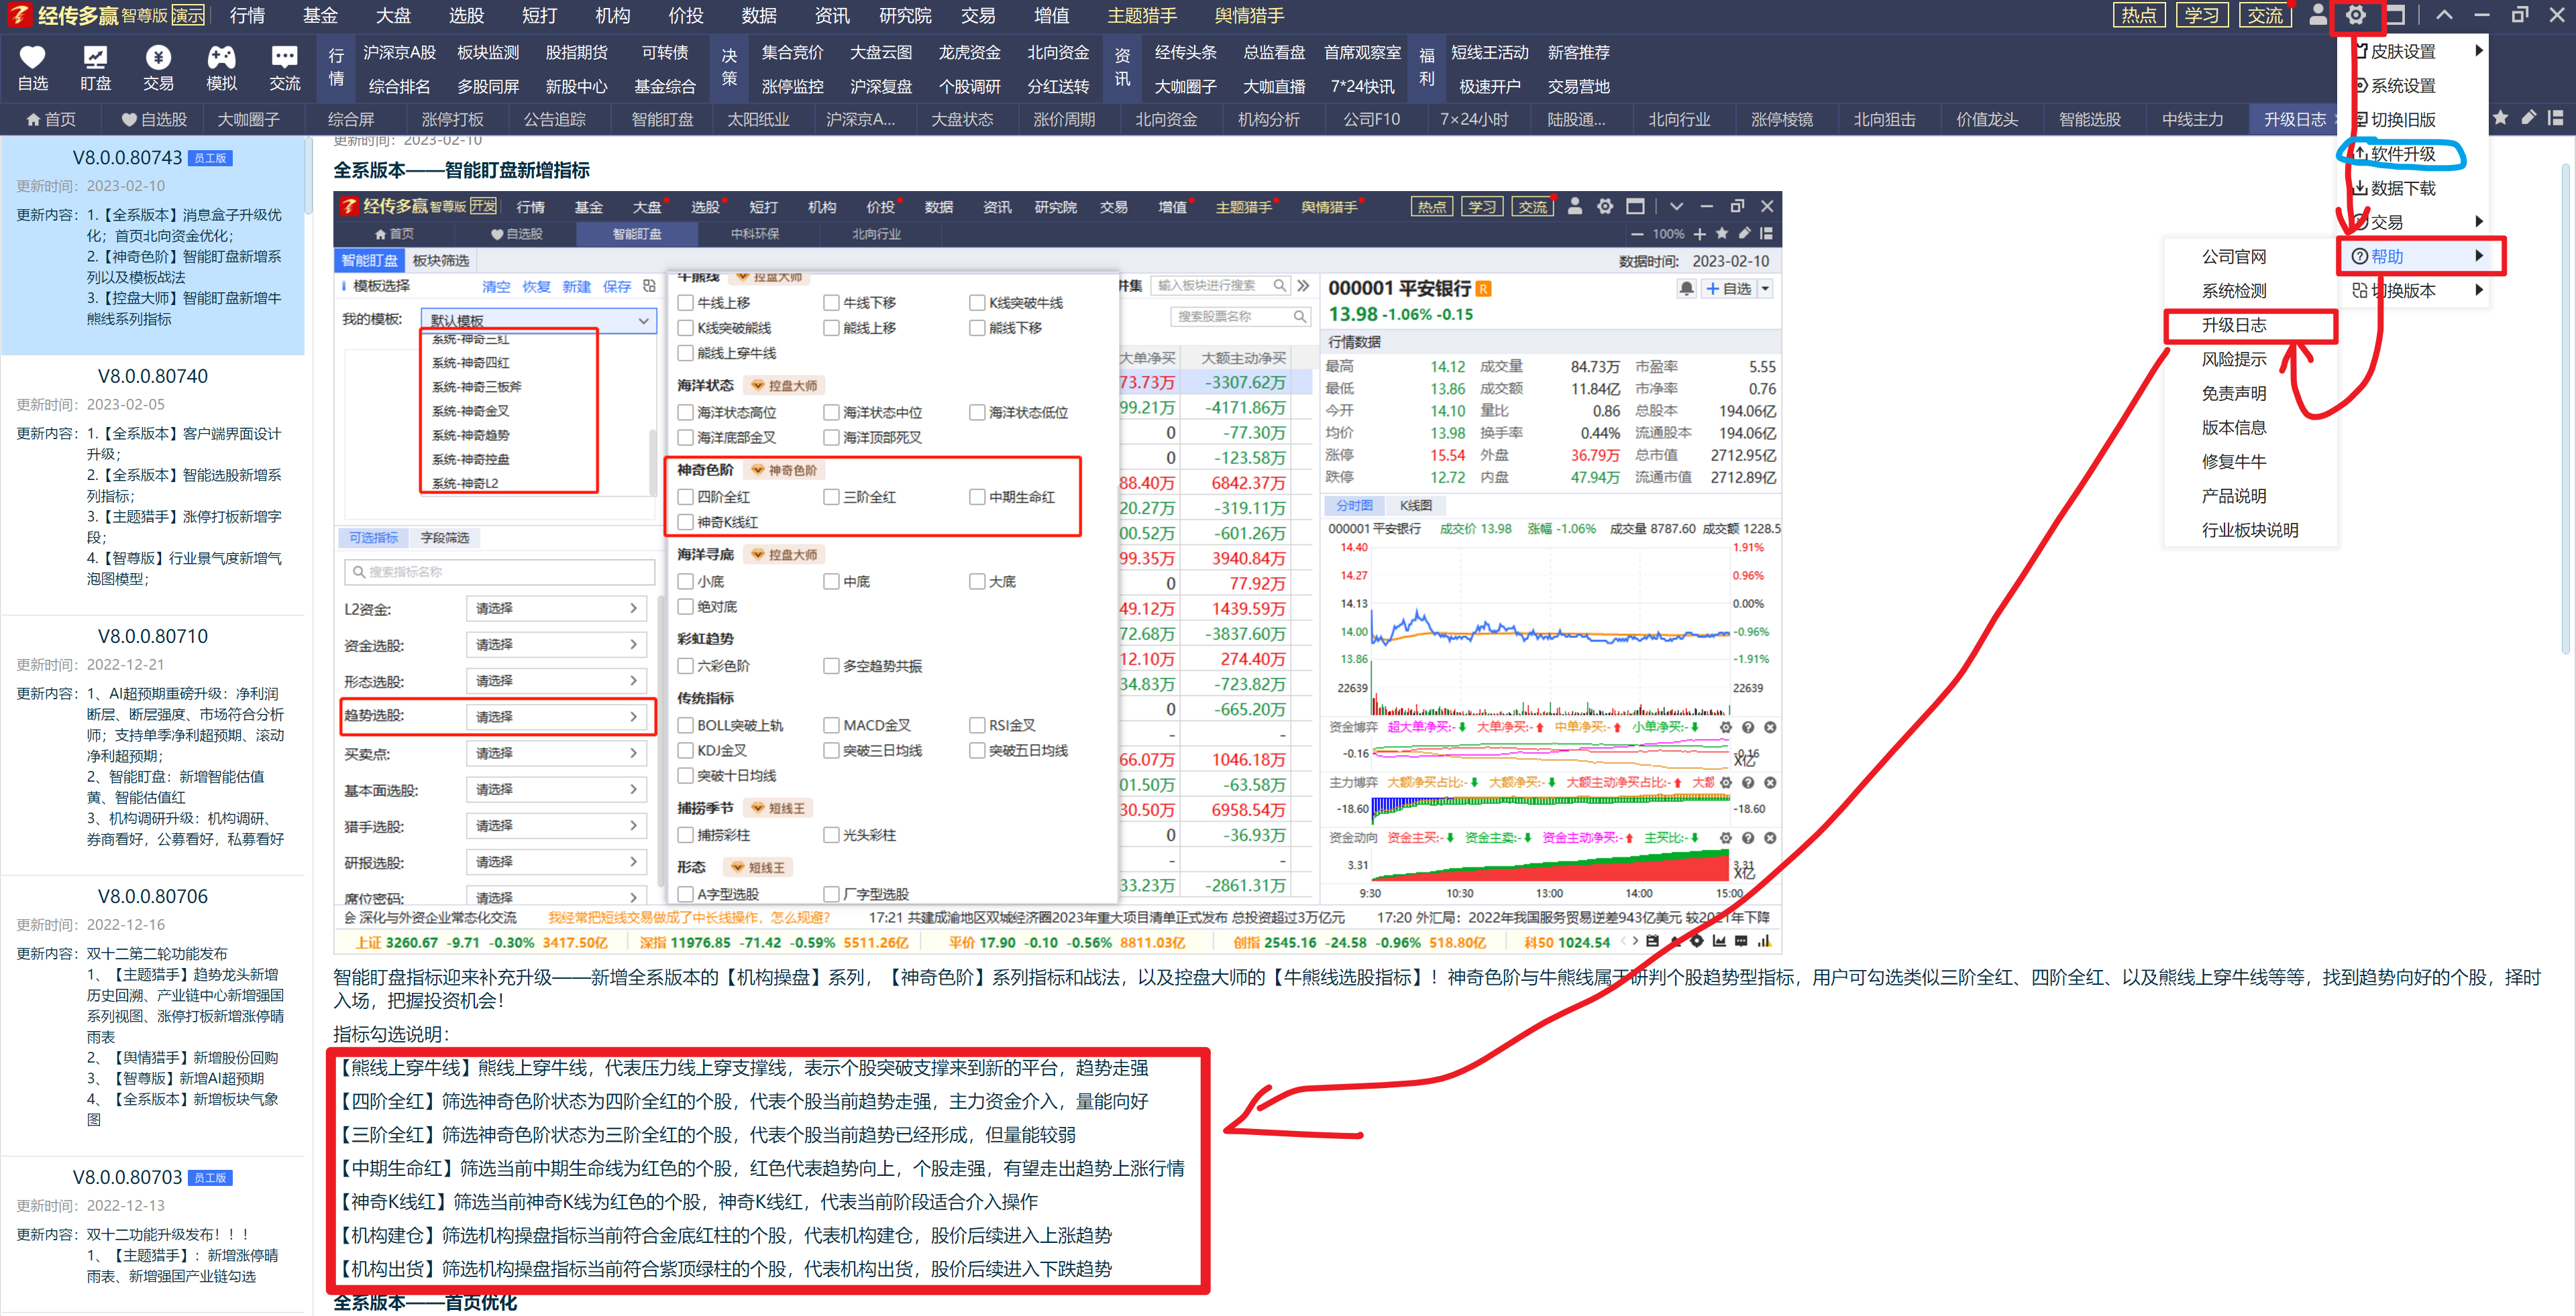Expand the 皮肤设置 submenu
This screenshot has height=1316, width=2576.
[x=2414, y=51]
